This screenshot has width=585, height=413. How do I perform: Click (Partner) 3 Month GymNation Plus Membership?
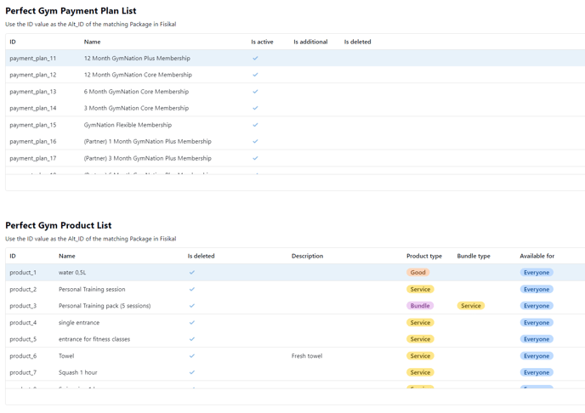tap(147, 158)
